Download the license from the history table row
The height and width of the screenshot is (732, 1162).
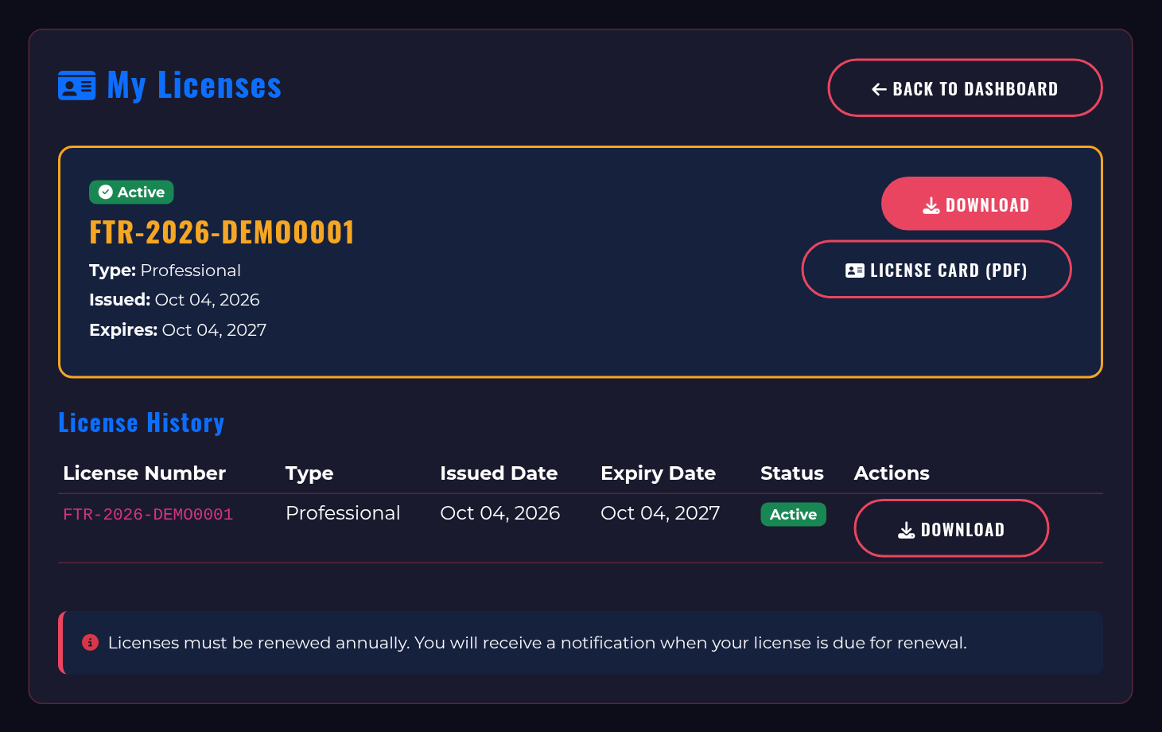(x=951, y=528)
